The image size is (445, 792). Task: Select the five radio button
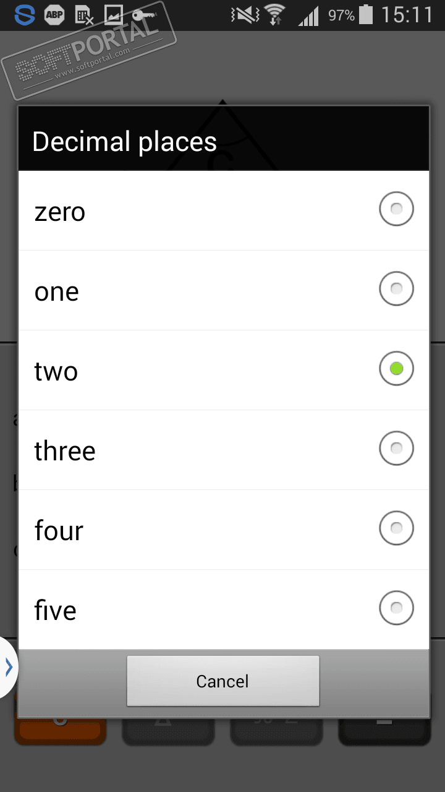[396, 608]
